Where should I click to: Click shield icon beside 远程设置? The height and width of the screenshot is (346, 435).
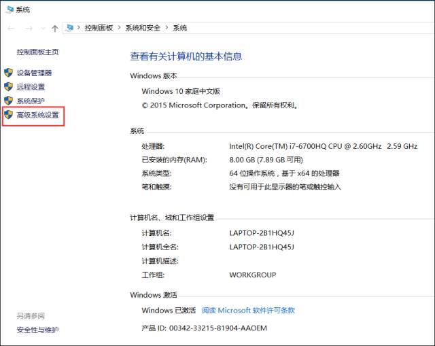(9, 86)
